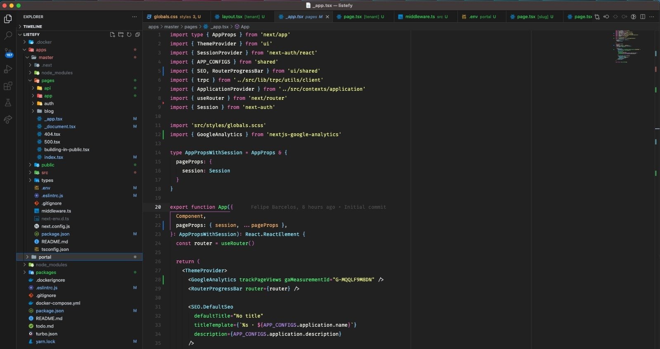This screenshot has height=349, width=660.
Task: Click New File icon in LISTEFY header
Action: tap(112, 35)
